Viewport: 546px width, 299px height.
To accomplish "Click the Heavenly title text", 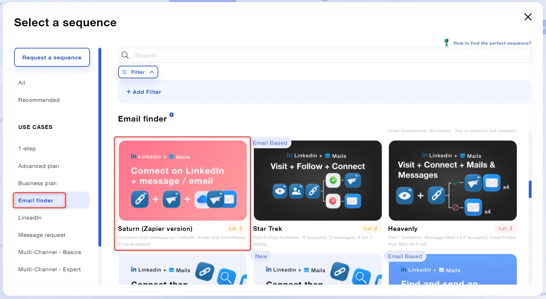I will pos(403,229).
